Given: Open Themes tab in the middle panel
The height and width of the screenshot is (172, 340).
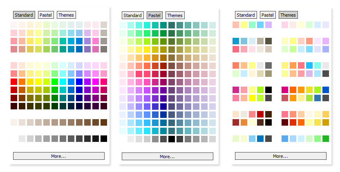Looking at the screenshot, I should [175, 15].
